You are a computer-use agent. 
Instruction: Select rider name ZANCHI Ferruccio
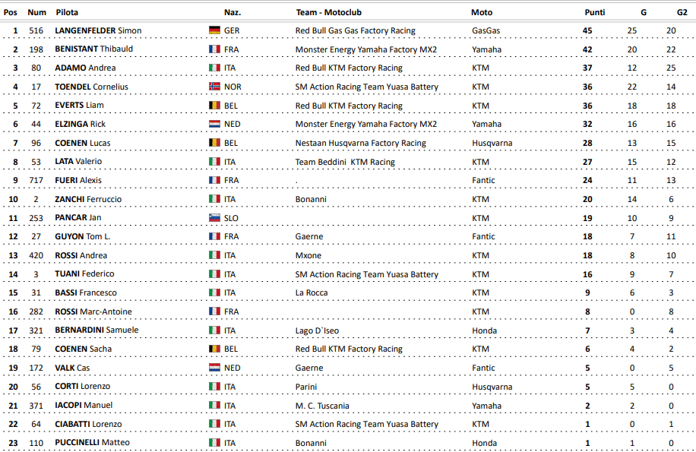[x=88, y=199]
